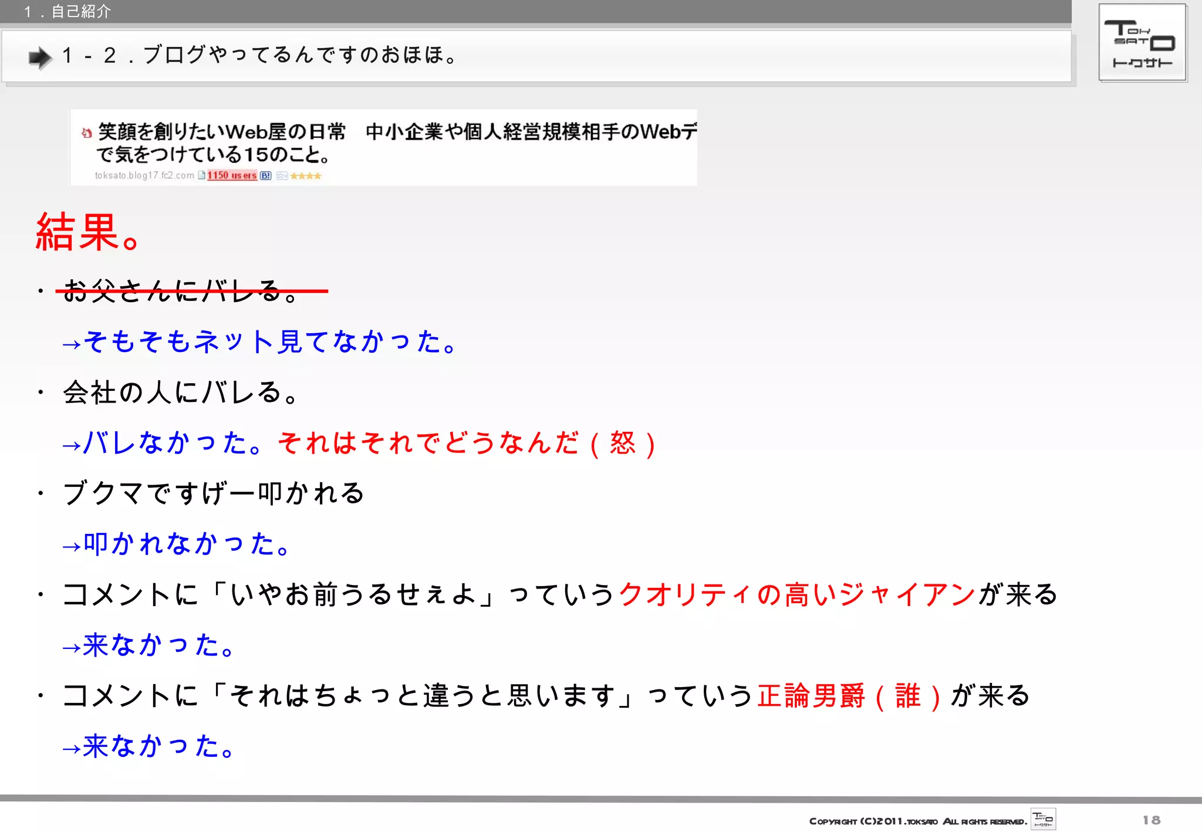Click the yellow star rating icons
The width and height of the screenshot is (1202, 832).
tap(305, 175)
